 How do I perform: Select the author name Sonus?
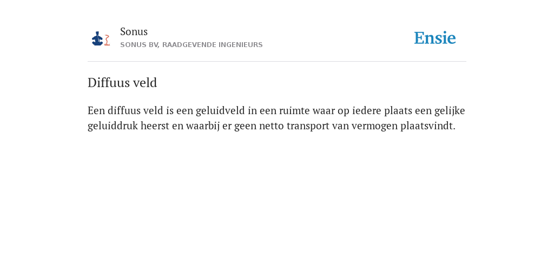coord(134,31)
